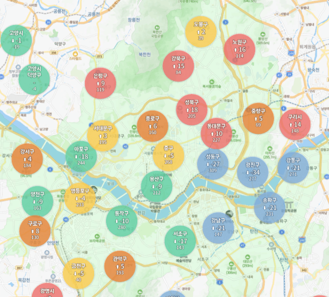Click the 광진구 blue bubble
329x297 pixels.
coord(253,172)
